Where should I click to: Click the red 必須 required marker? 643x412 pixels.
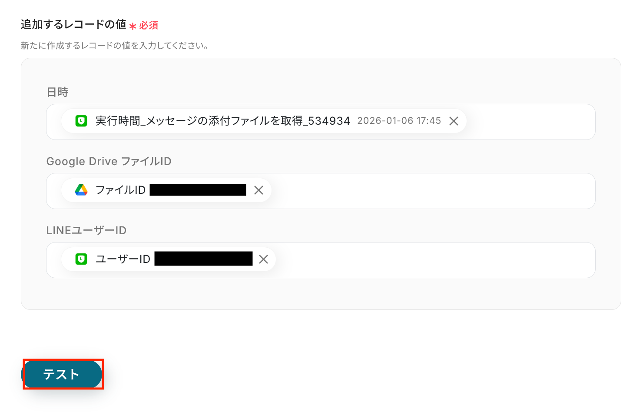click(x=148, y=26)
